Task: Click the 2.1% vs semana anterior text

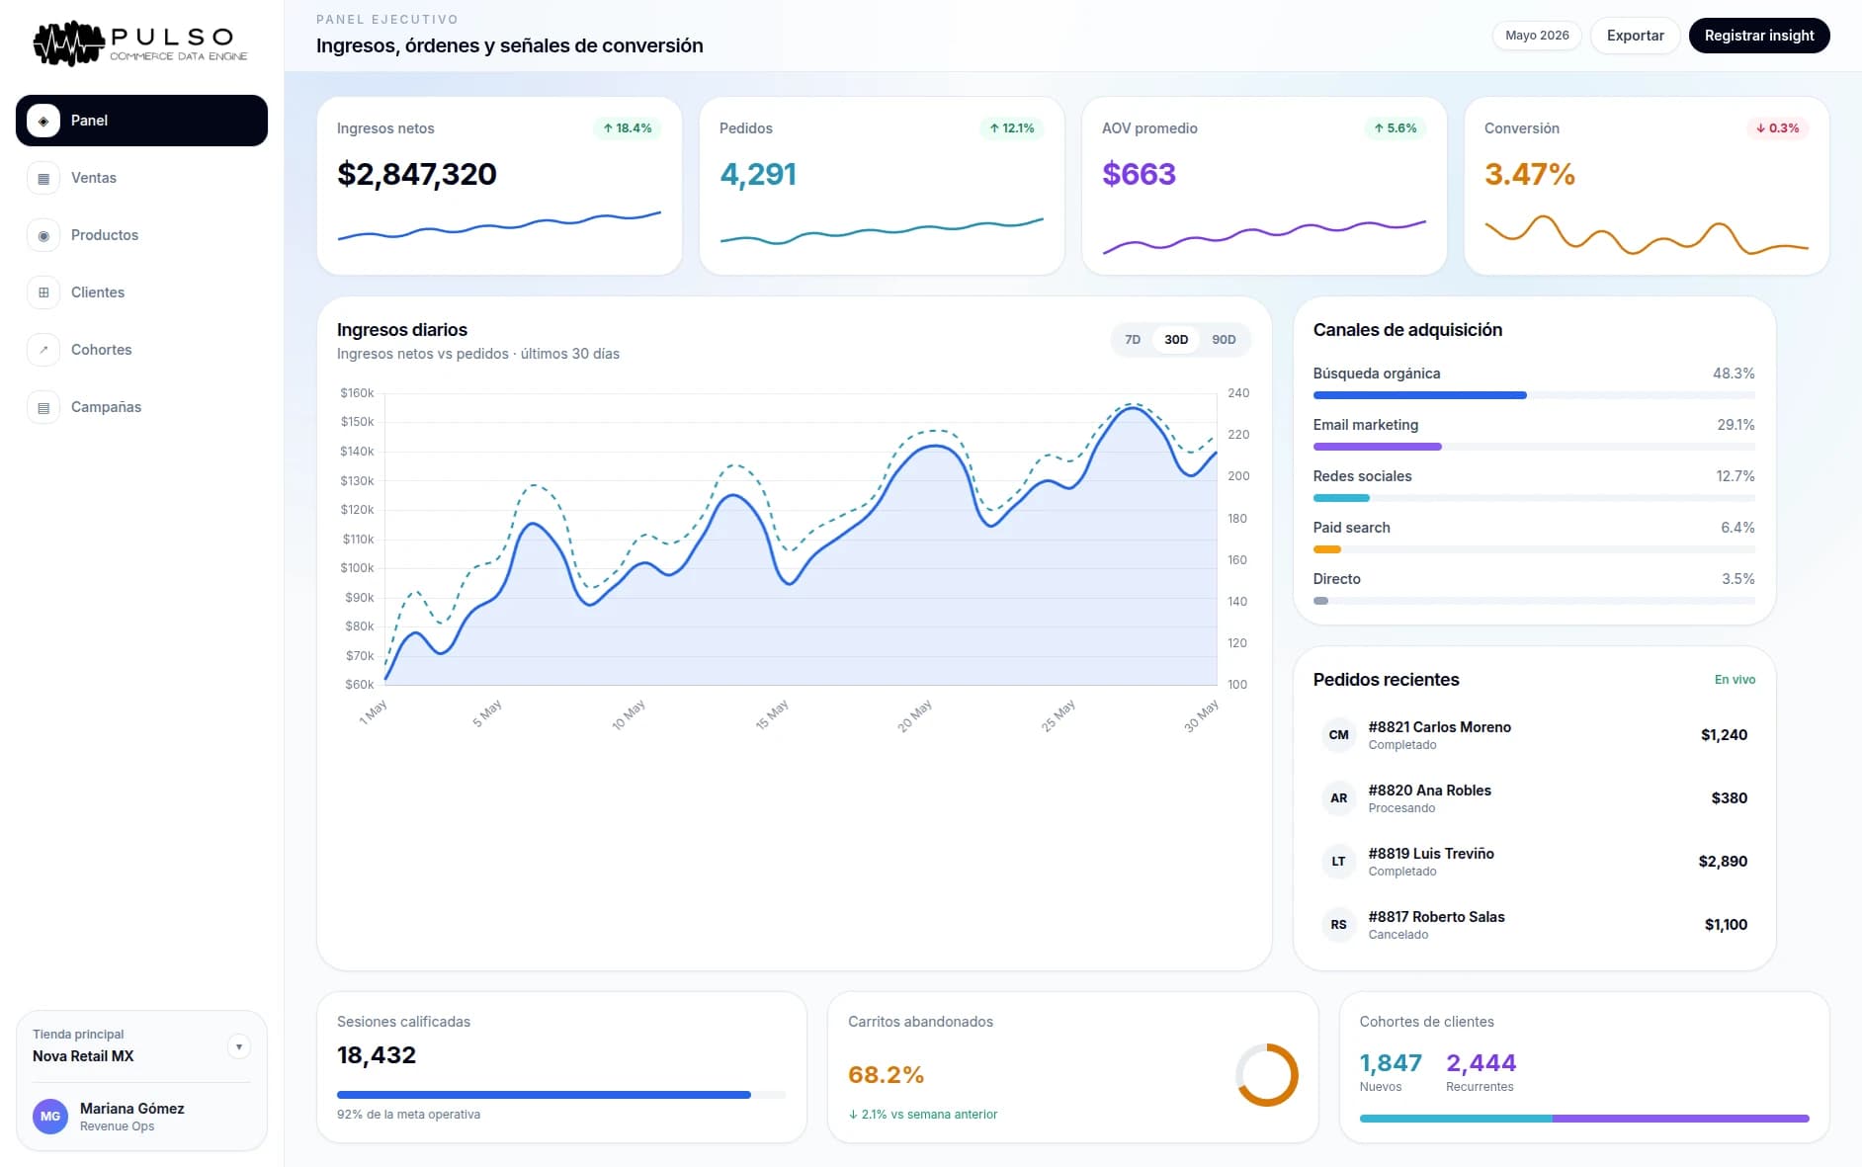Action: (923, 1115)
